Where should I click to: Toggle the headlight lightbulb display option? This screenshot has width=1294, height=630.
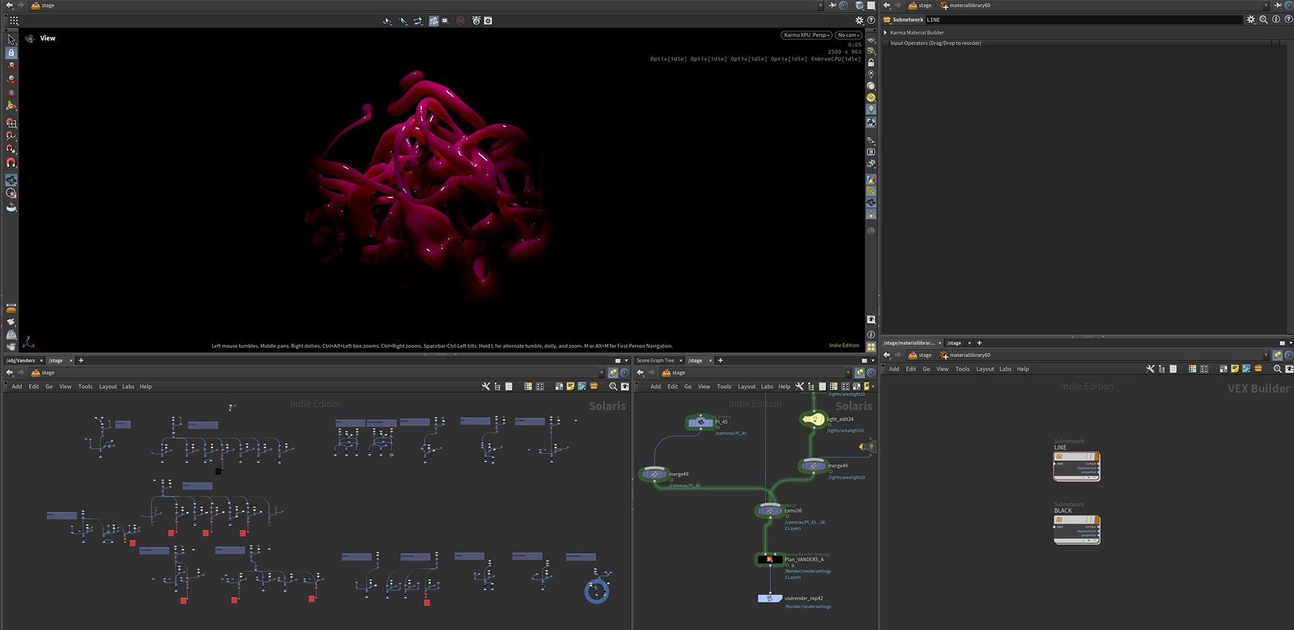click(x=871, y=108)
